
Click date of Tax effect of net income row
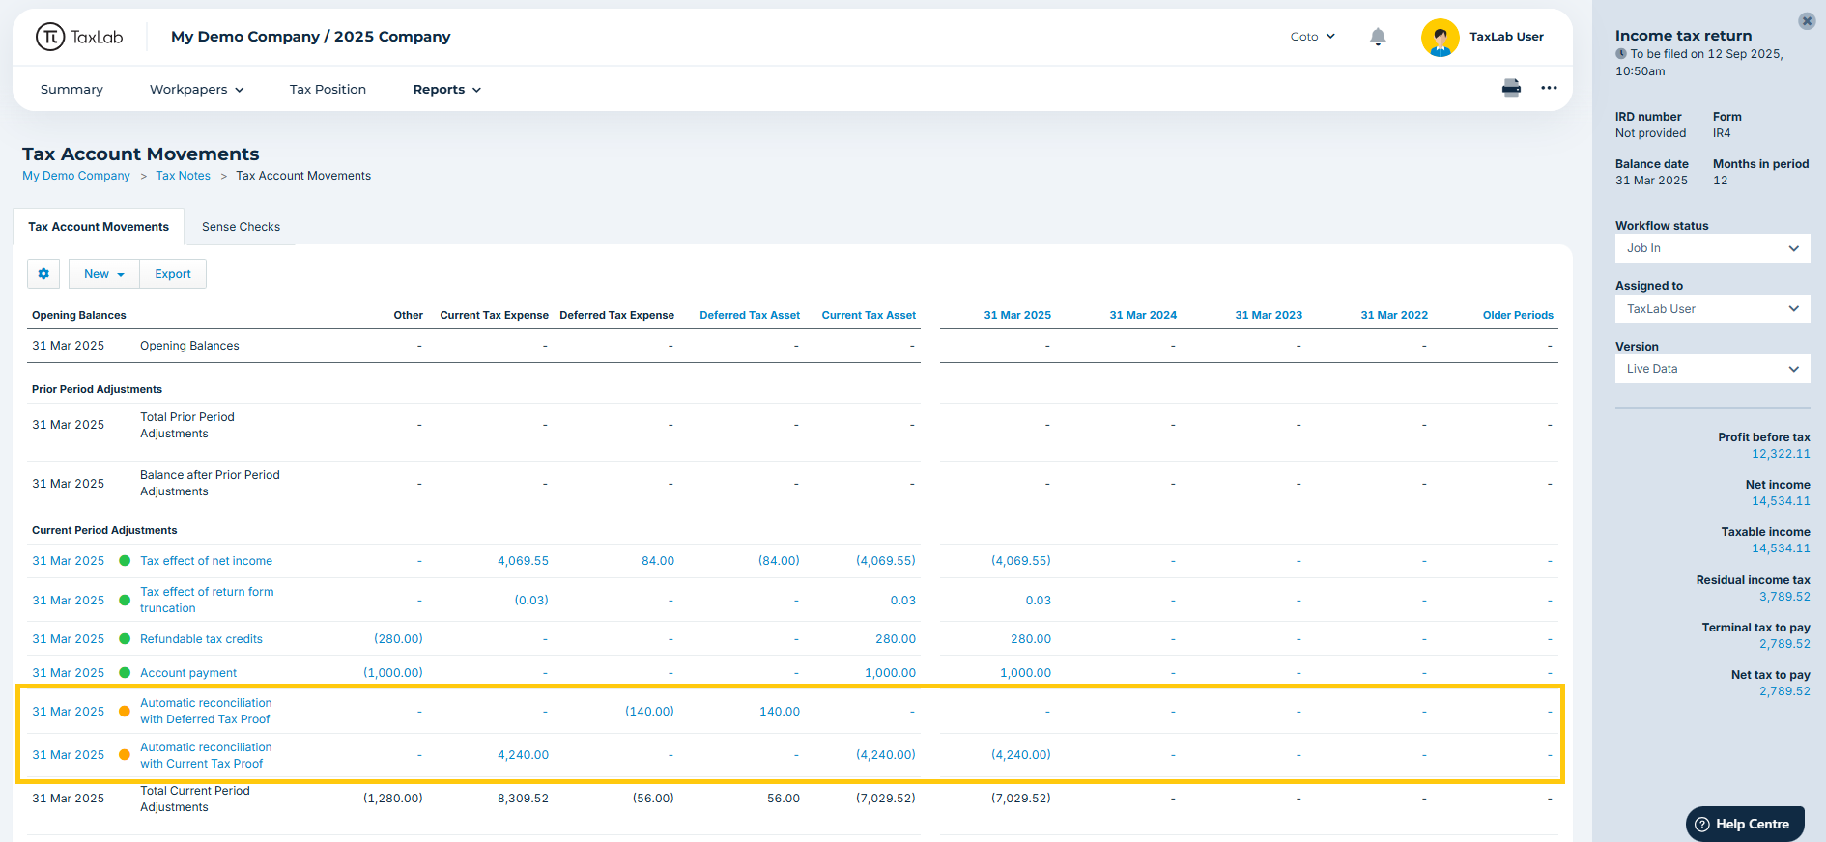click(x=68, y=561)
